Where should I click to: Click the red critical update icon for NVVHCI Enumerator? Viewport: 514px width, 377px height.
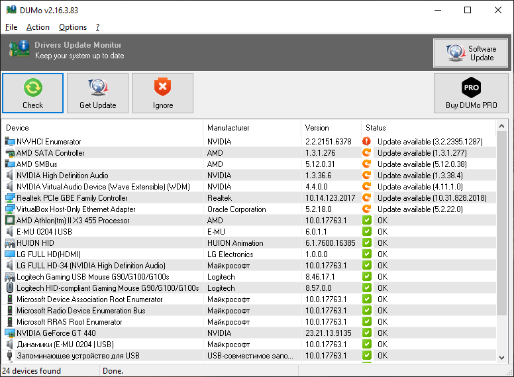(x=366, y=141)
